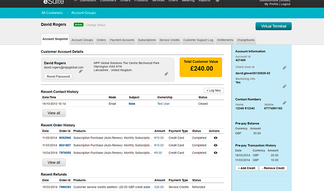Viewport: 324px width, 191px height.
Task: Click the yellow Total Customer Value box
Action: (x=201, y=67)
